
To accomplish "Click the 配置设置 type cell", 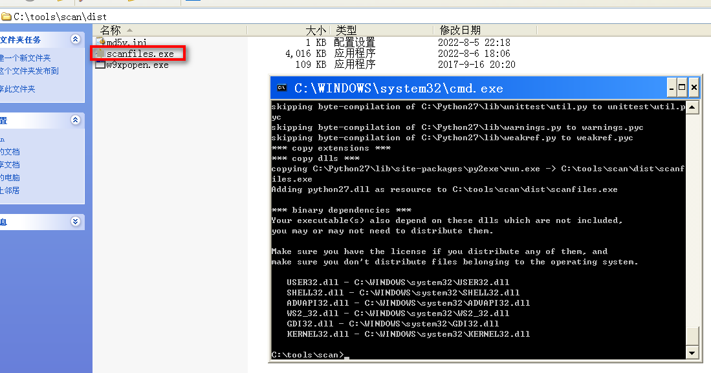I will pos(355,43).
